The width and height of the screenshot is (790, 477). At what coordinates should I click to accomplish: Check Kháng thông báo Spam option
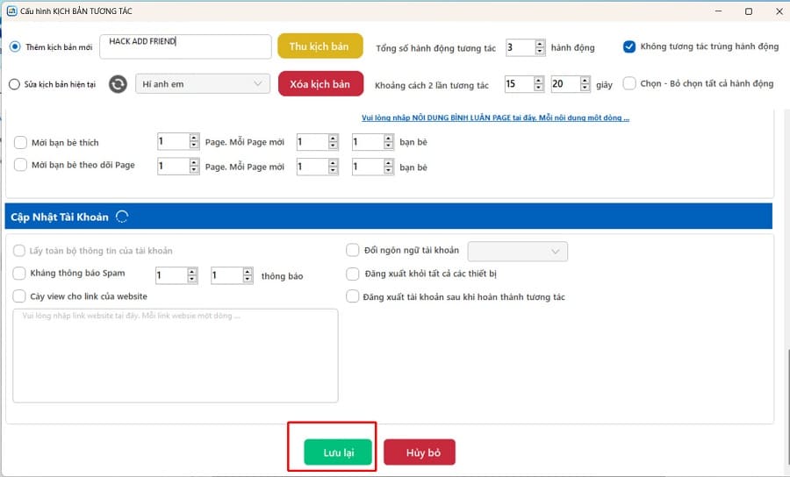tap(21, 274)
